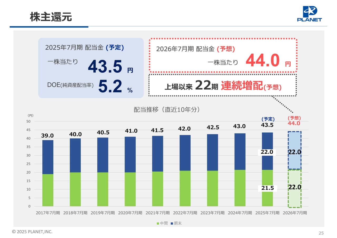
Task: Click the PLANET logo in top-right corner
Action: click(309, 14)
